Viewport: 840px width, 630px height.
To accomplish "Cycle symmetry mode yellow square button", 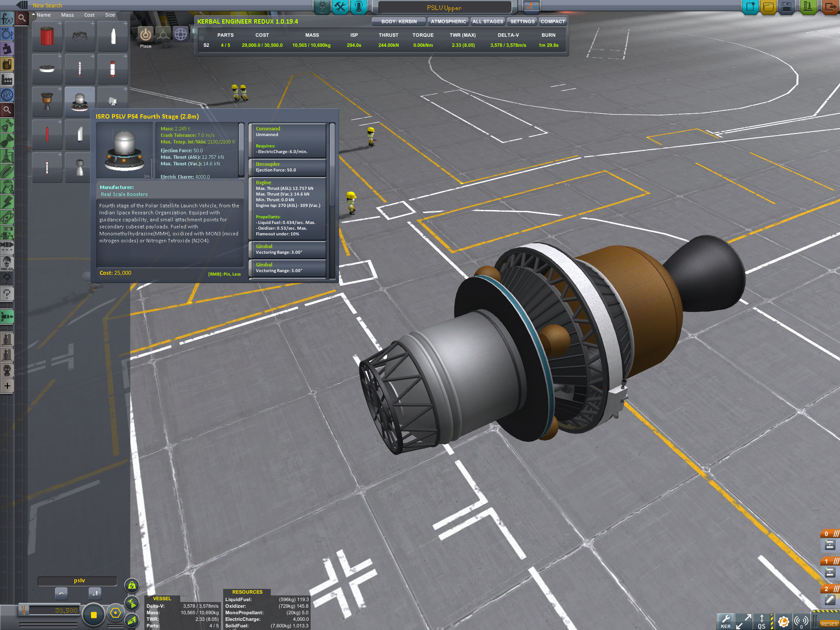I will [94, 615].
